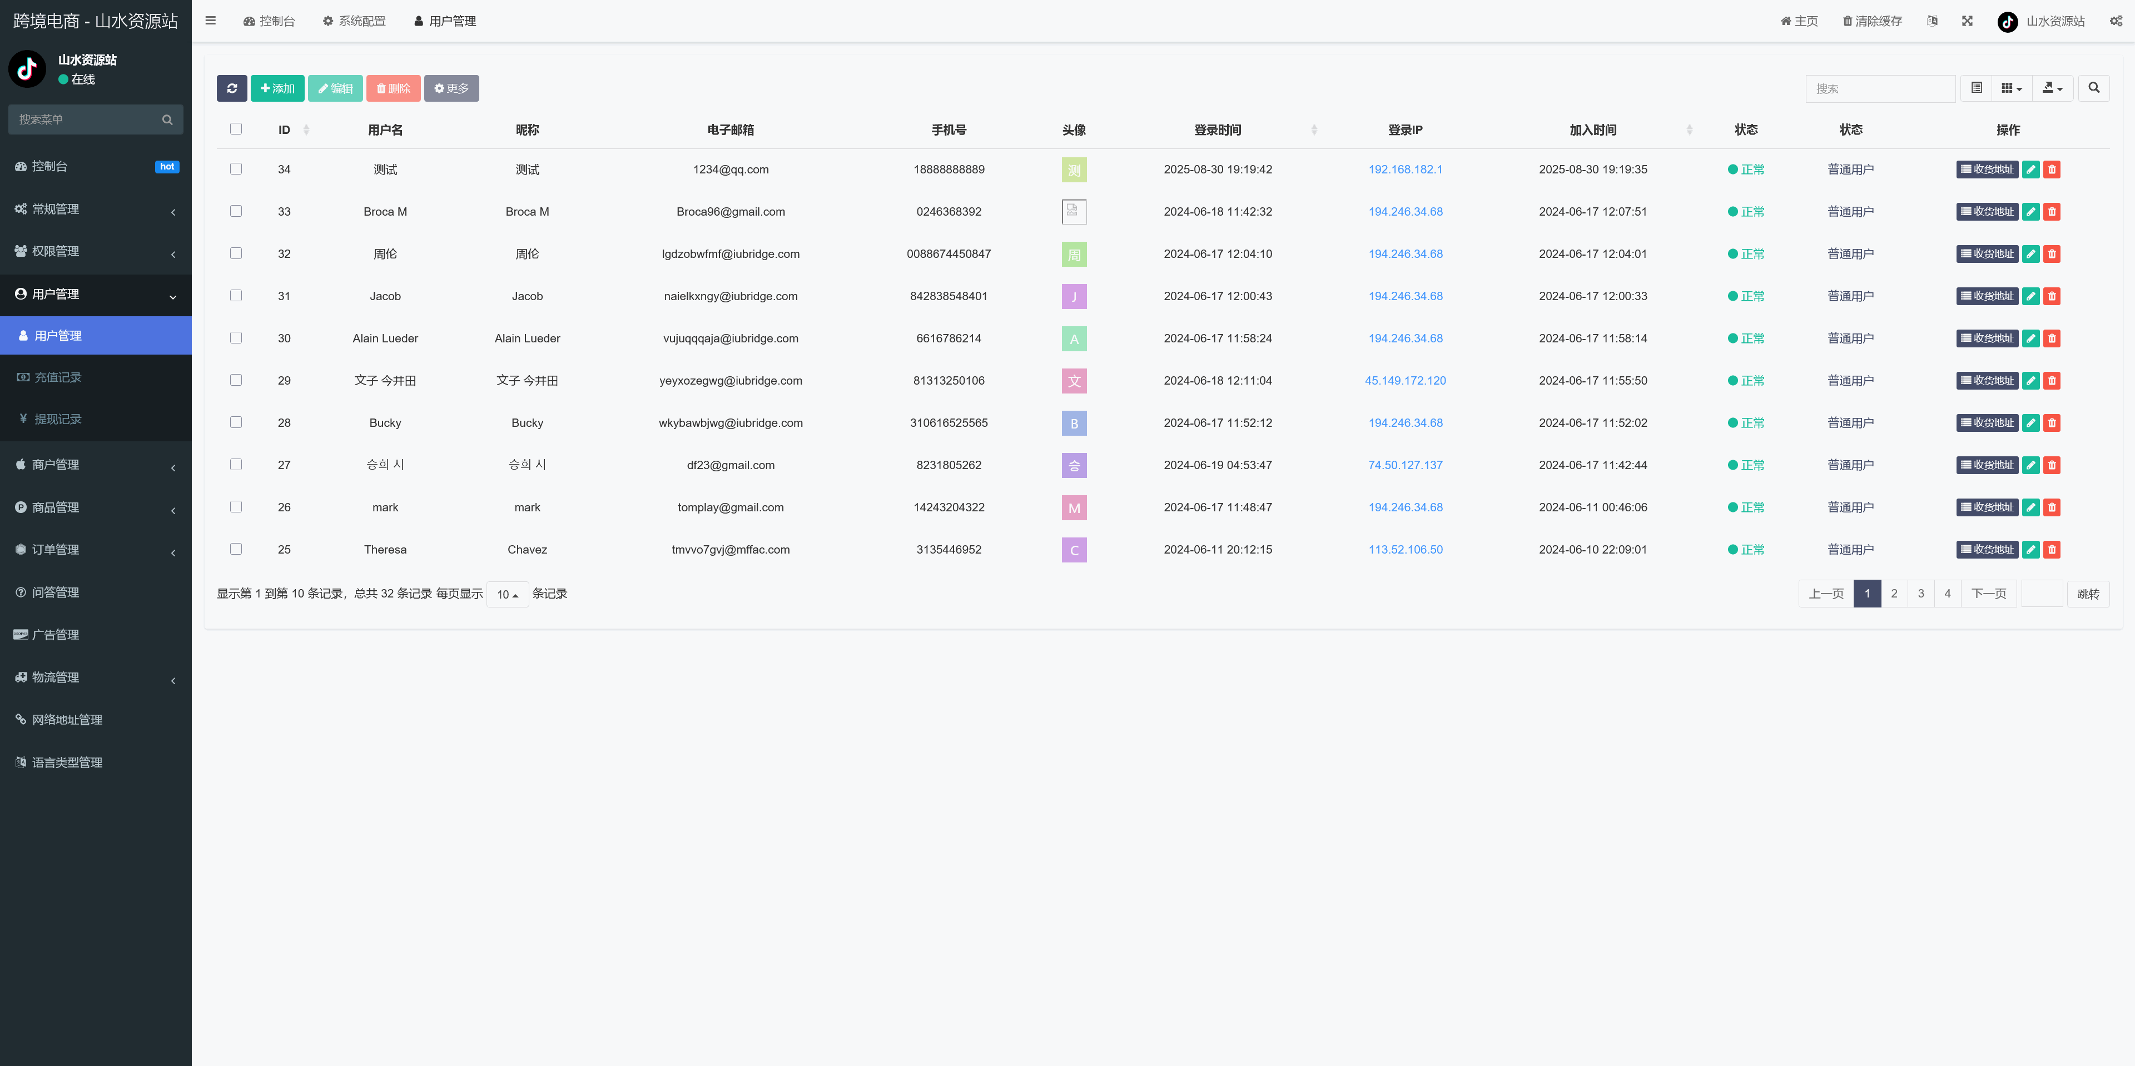Click the table search magnifier icon
The image size is (2135, 1066).
(x=2093, y=88)
